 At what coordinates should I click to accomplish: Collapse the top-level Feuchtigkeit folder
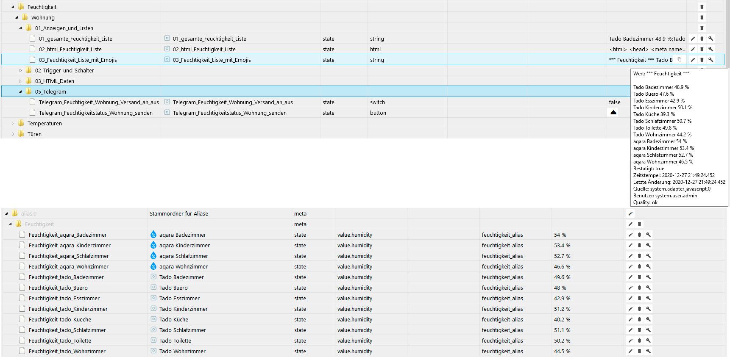pos(13,7)
